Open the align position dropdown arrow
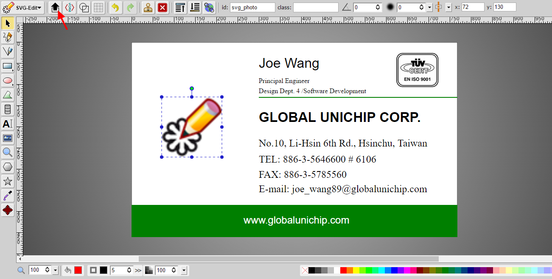 [x=448, y=7]
